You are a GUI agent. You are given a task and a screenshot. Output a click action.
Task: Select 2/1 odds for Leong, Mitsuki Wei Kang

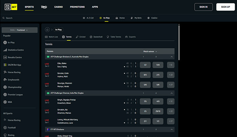(145, 121)
